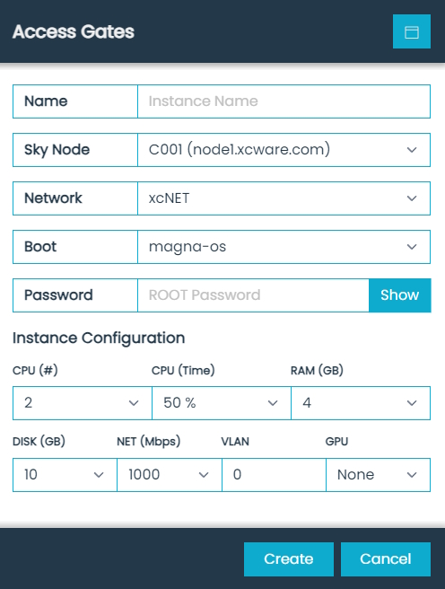
Task: Focus the Instance Name input field
Action: coord(284,101)
